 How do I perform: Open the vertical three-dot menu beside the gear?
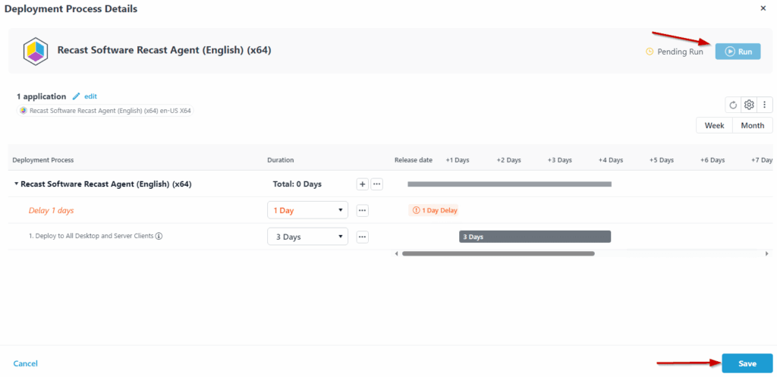click(x=765, y=105)
